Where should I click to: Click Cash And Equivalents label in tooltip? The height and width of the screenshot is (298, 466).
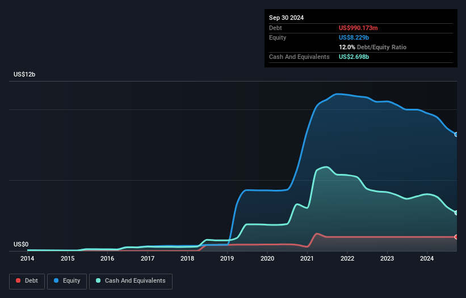point(299,57)
